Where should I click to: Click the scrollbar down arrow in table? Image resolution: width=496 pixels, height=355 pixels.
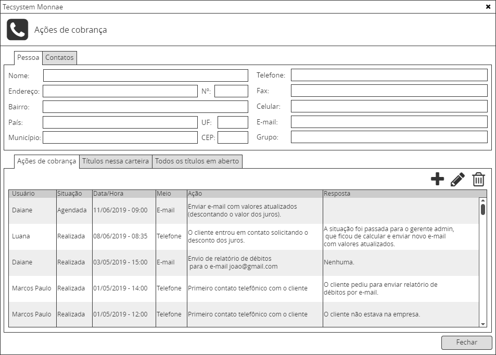click(483, 324)
